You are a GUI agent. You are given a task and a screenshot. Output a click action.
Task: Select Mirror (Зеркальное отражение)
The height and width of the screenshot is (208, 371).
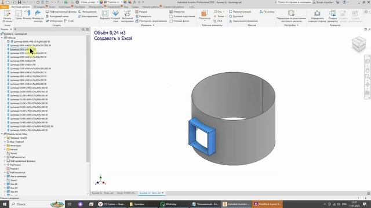click(243, 21)
